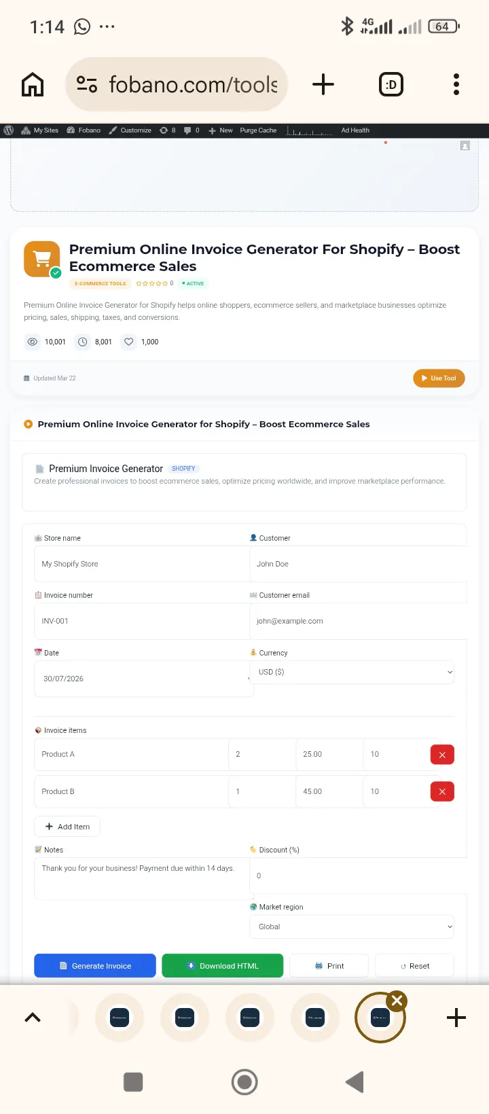Tap the fobano.com/tools URL text
The image size is (489, 1114).
pos(194,85)
